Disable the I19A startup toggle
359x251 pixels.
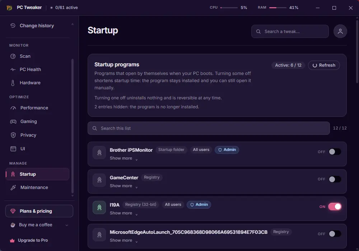335,207
